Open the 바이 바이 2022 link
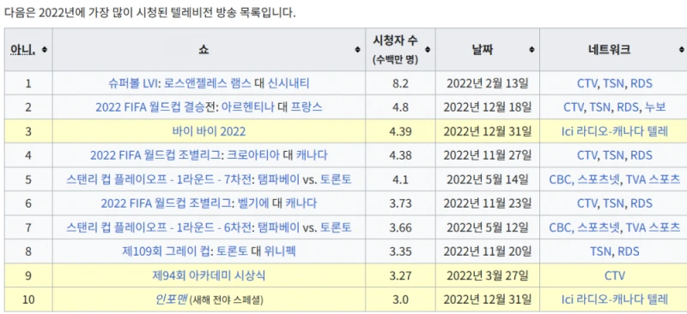This screenshot has width=687, height=314. [209, 131]
